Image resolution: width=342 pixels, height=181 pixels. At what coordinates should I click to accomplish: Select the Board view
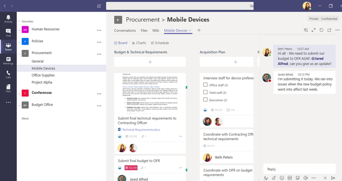tap(121, 43)
